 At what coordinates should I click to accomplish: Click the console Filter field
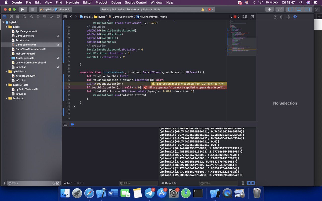pos(219,183)
